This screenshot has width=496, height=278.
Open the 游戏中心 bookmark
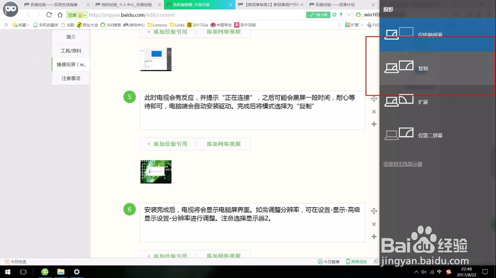tap(134, 25)
